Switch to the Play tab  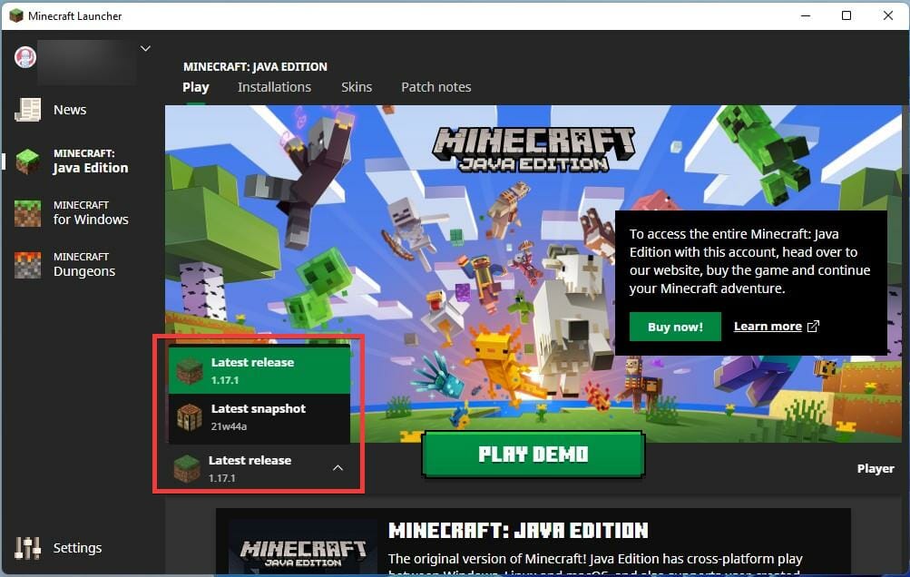pos(196,87)
